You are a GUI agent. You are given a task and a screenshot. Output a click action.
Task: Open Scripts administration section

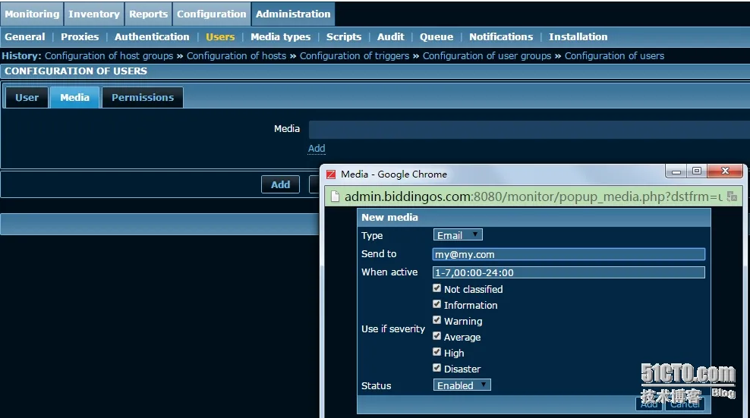[343, 37]
